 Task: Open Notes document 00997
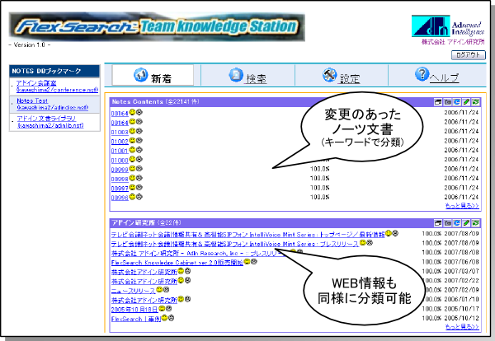(x=120, y=189)
